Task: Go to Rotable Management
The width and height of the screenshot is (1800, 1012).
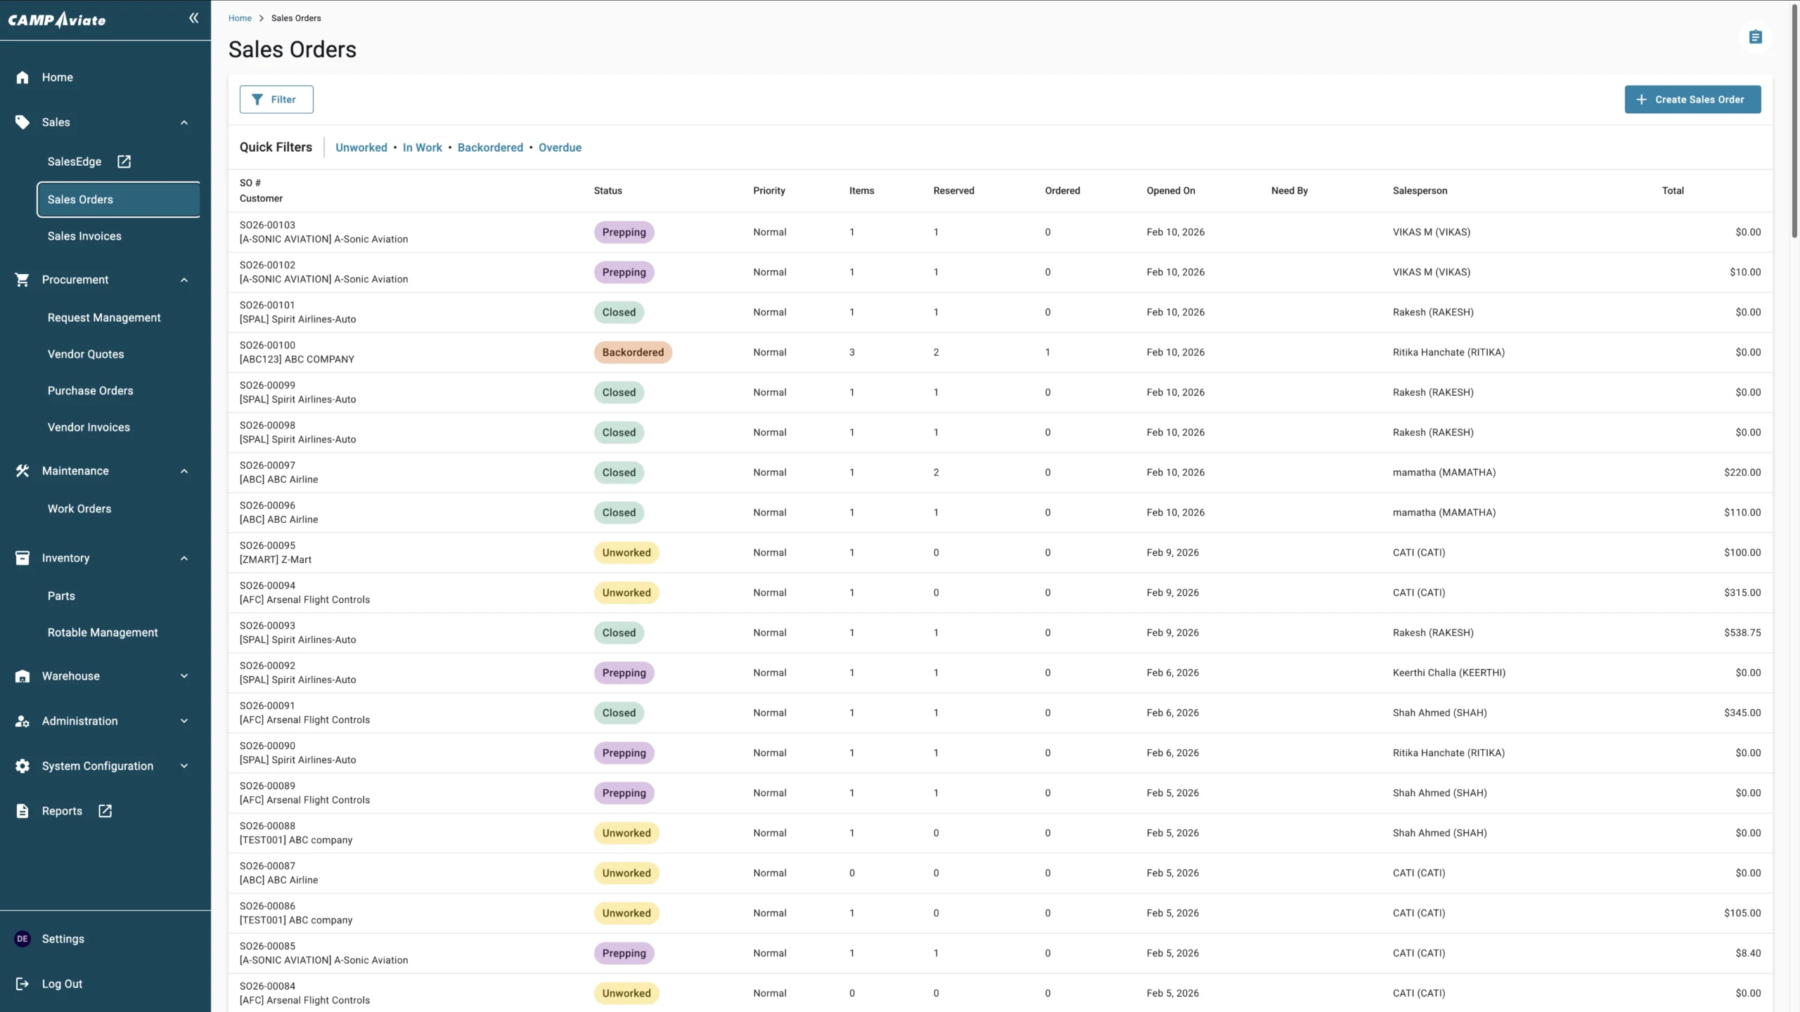Action: [103, 632]
